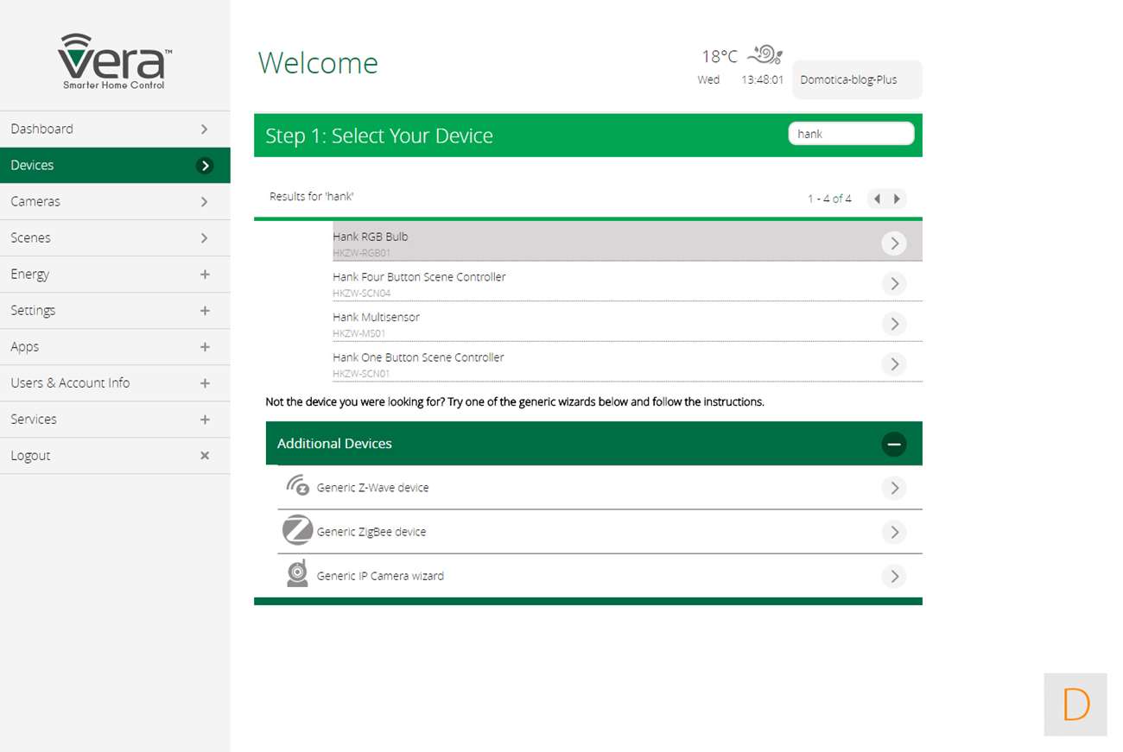
Task: Select Hank Four Button Scene Controller
Action: tap(419, 277)
